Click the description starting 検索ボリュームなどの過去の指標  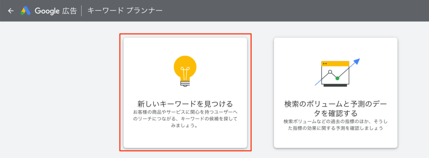click(336, 124)
